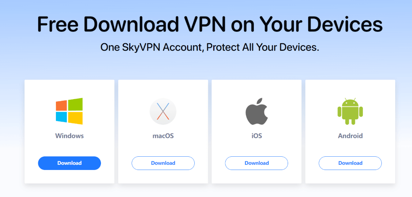Choose the 'Android' text label
The image size is (412, 197).
pyautogui.click(x=350, y=136)
